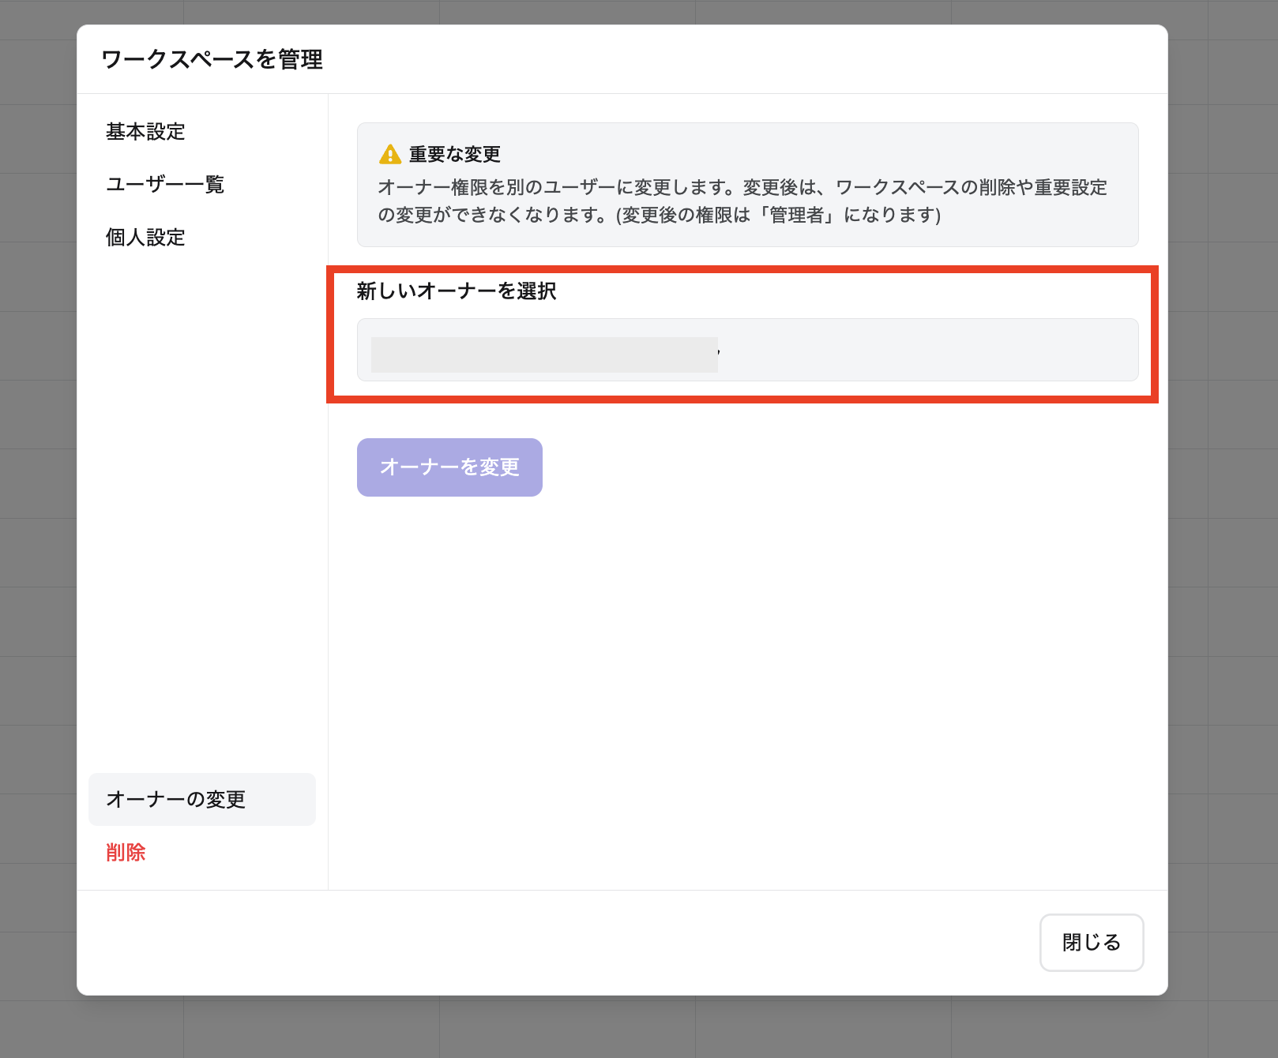Open the red 削除 section
The width and height of the screenshot is (1278, 1058).
[126, 852]
